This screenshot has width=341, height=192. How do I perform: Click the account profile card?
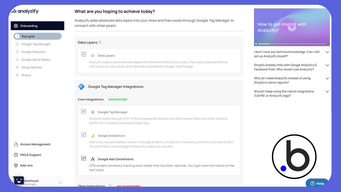click(x=39, y=182)
